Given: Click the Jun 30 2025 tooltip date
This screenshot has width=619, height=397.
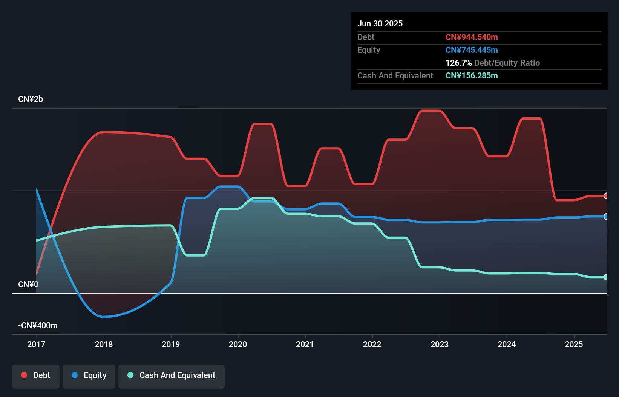Looking at the screenshot, I should point(380,23).
